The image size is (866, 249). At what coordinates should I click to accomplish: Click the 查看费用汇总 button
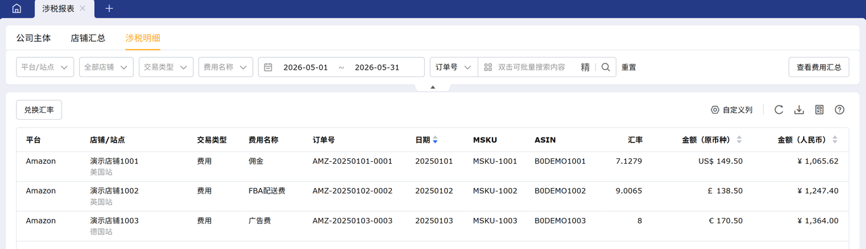point(819,67)
